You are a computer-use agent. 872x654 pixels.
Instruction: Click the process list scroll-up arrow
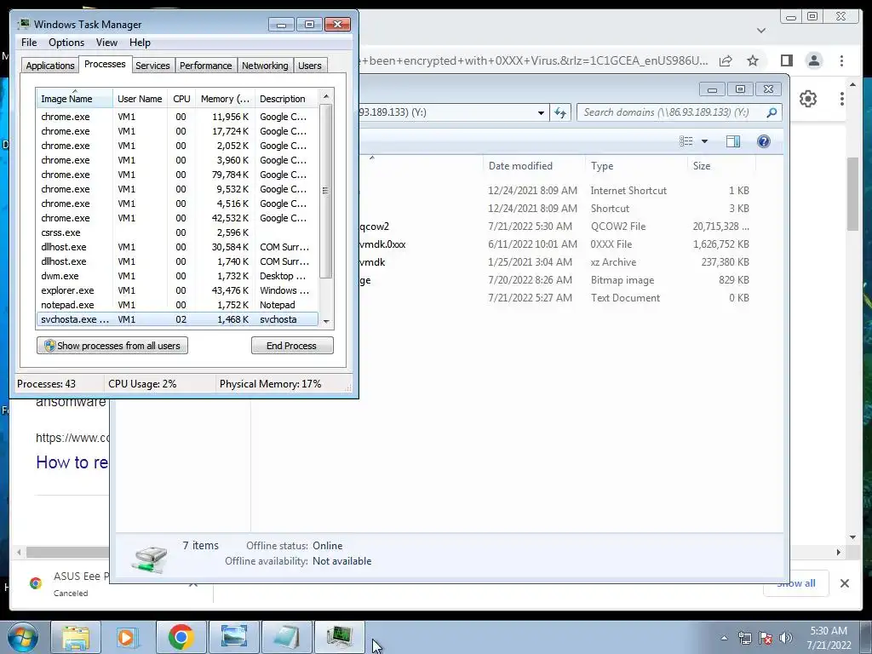tap(326, 96)
